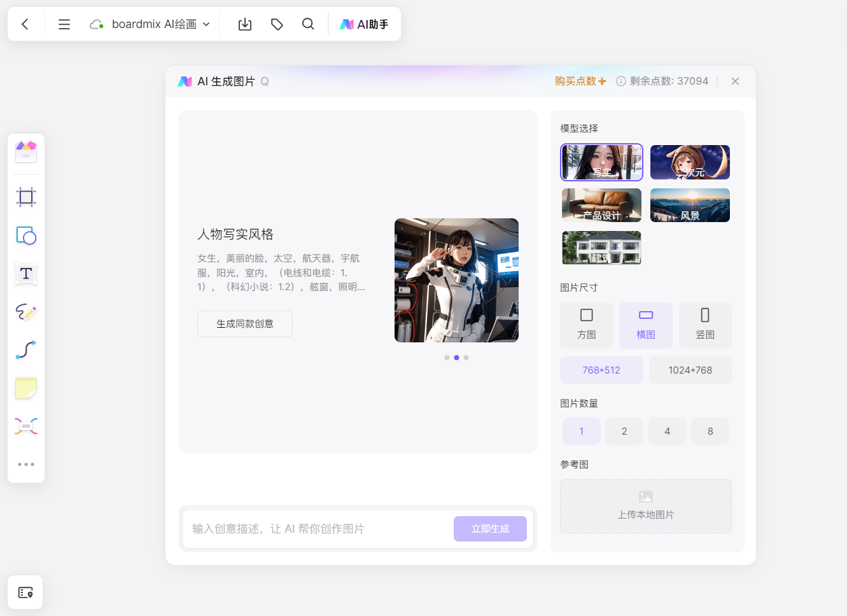Go back using the left arrow
The image size is (847, 616).
coord(25,24)
